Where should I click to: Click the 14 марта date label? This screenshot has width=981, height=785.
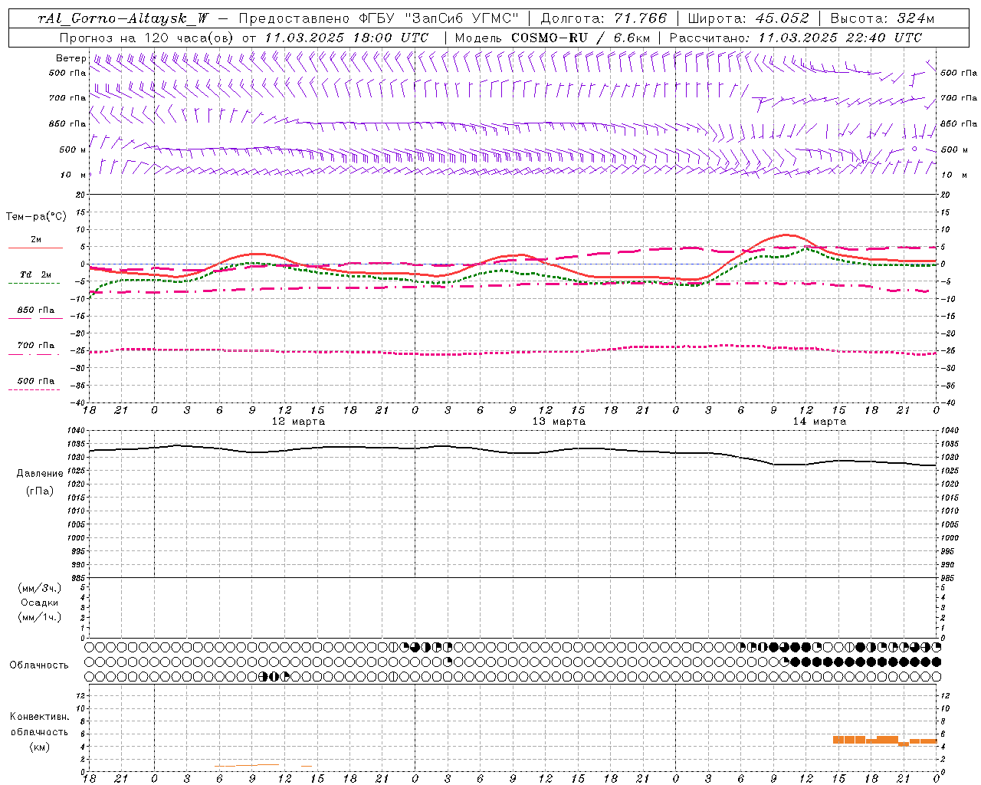(x=819, y=422)
